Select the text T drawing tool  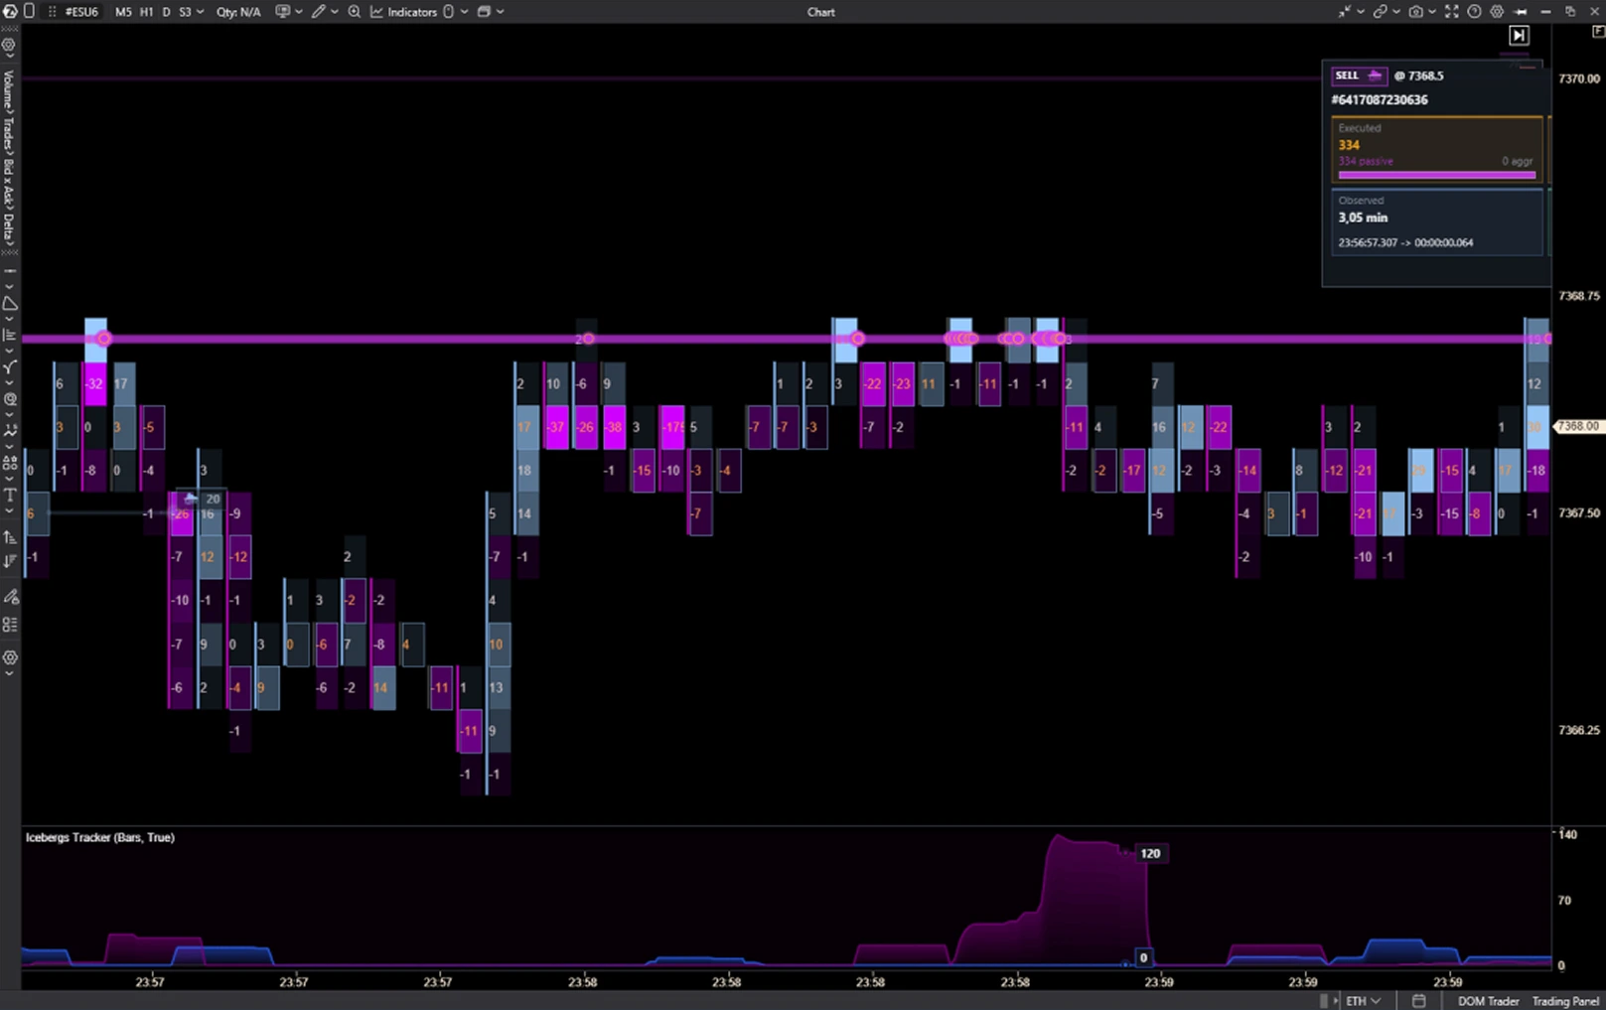click(10, 495)
